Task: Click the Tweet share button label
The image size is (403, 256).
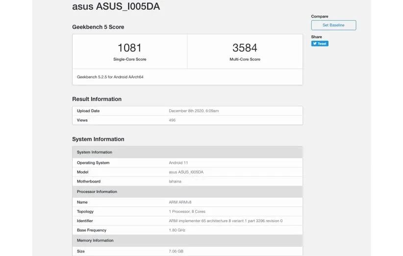Action: tap(322, 44)
